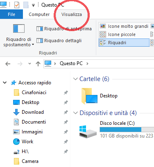The image size is (154, 167).
Task: Open Work in the navigation pane
Action: (x=27, y=142)
